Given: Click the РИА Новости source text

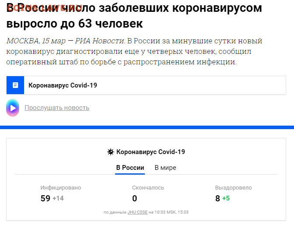Looking at the screenshot, I should tap(100, 41).
